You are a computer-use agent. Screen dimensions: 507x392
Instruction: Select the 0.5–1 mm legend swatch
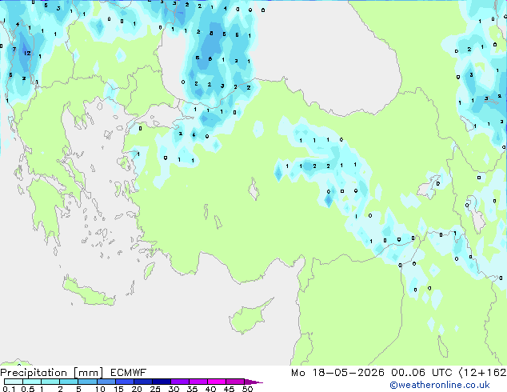click(32, 382)
